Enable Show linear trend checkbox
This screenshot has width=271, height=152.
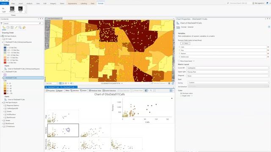[179, 61]
